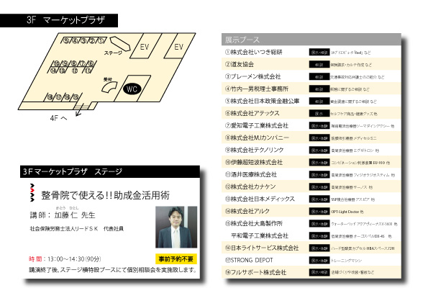The width and height of the screenshot is (428, 306).
Task: Select the ③ブレーメン株式会社 row
Action: pyautogui.click(x=311, y=76)
